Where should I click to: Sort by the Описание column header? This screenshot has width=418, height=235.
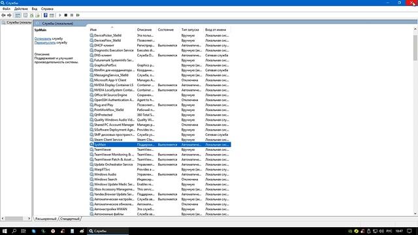tap(146, 29)
